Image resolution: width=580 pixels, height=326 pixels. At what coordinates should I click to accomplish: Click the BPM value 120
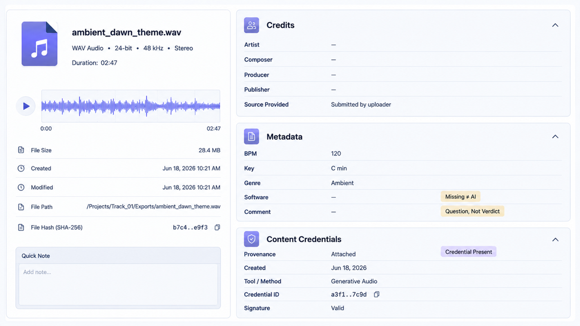336,154
